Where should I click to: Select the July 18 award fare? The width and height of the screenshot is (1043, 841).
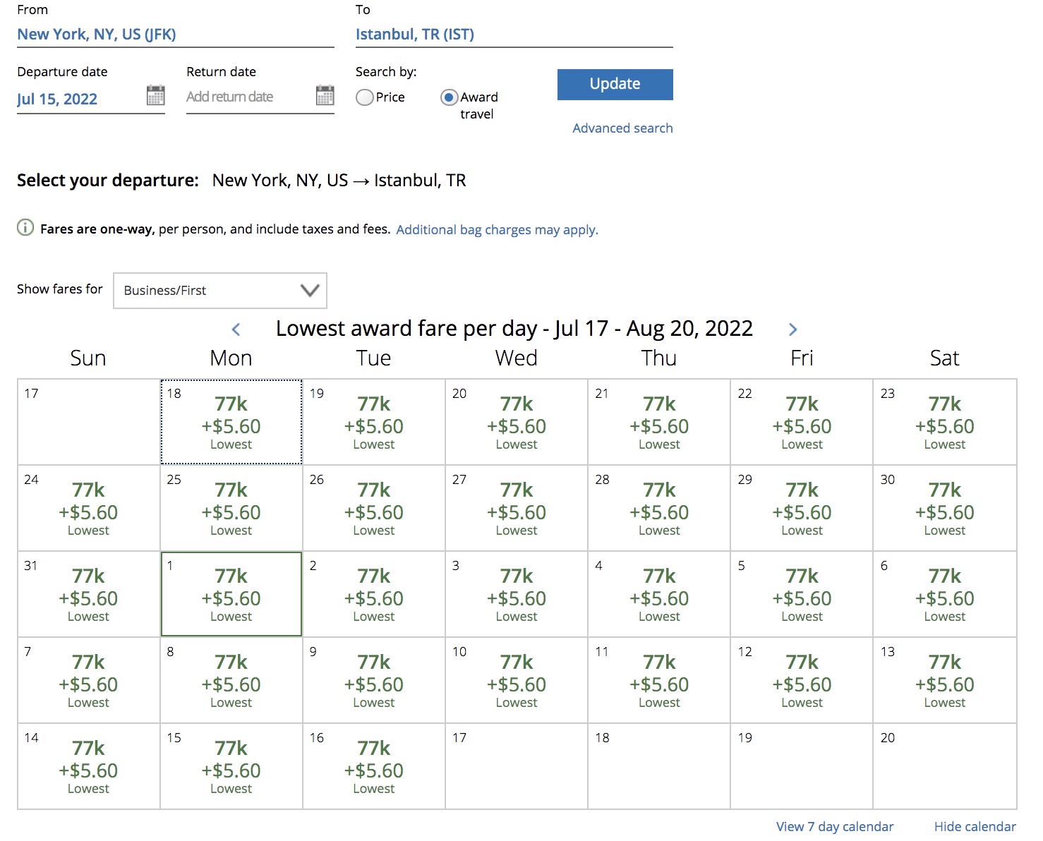tap(231, 423)
